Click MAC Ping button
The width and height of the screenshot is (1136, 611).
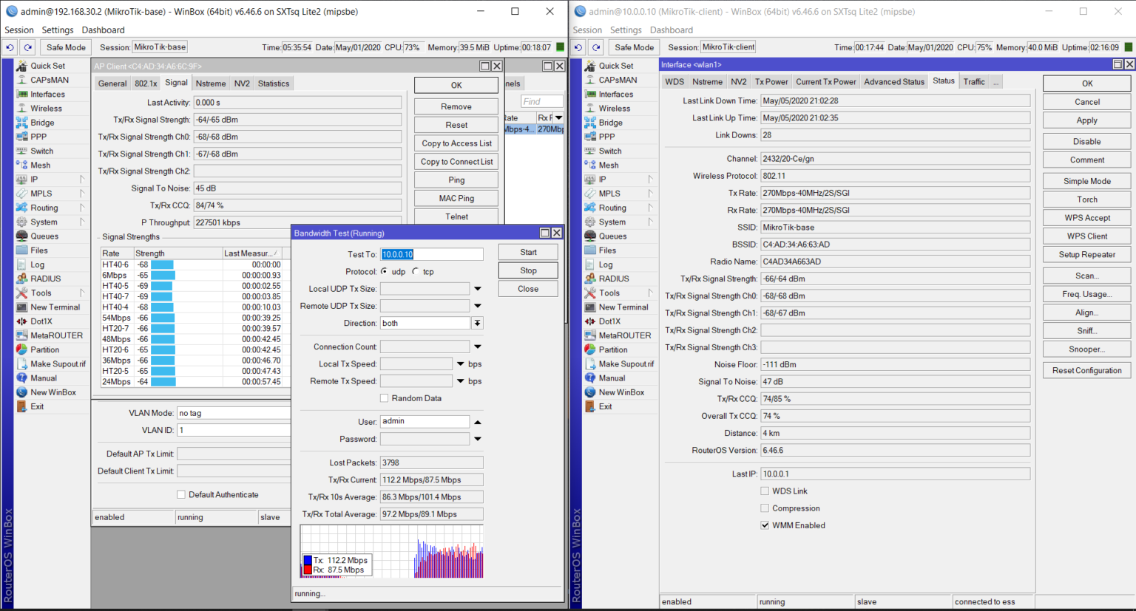click(456, 198)
